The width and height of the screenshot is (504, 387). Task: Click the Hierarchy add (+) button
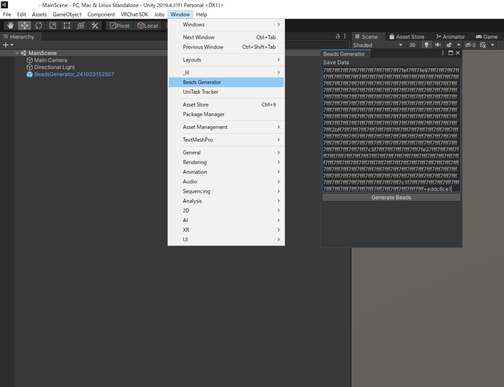point(8,45)
